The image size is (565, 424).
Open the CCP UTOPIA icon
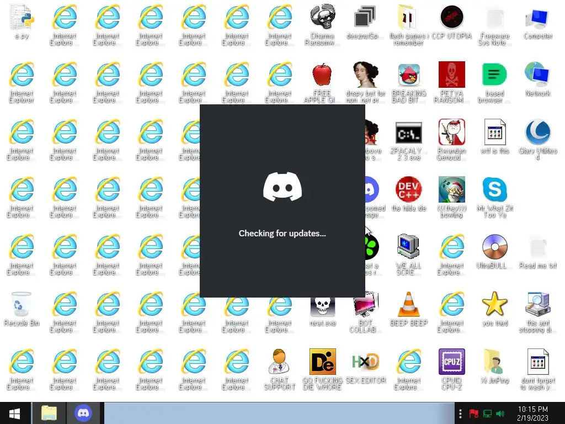(x=451, y=17)
